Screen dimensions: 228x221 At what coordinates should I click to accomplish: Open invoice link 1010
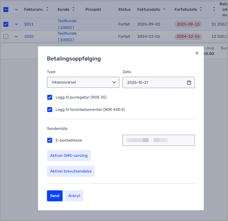click(x=29, y=37)
